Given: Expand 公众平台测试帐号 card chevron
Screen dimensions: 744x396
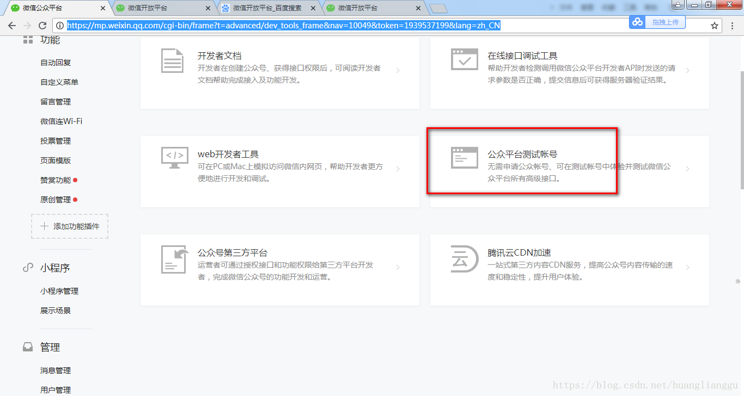Looking at the screenshot, I should [x=688, y=169].
